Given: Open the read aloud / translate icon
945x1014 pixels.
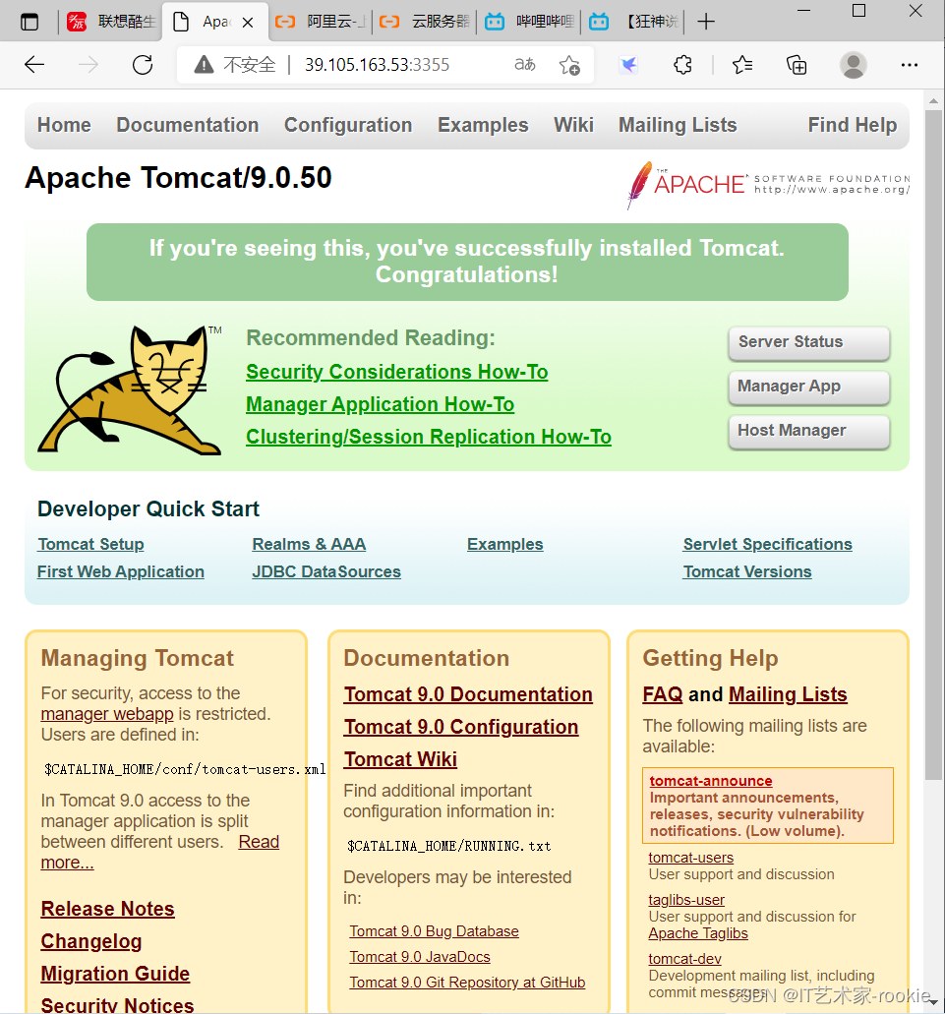Looking at the screenshot, I should click(525, 65).
